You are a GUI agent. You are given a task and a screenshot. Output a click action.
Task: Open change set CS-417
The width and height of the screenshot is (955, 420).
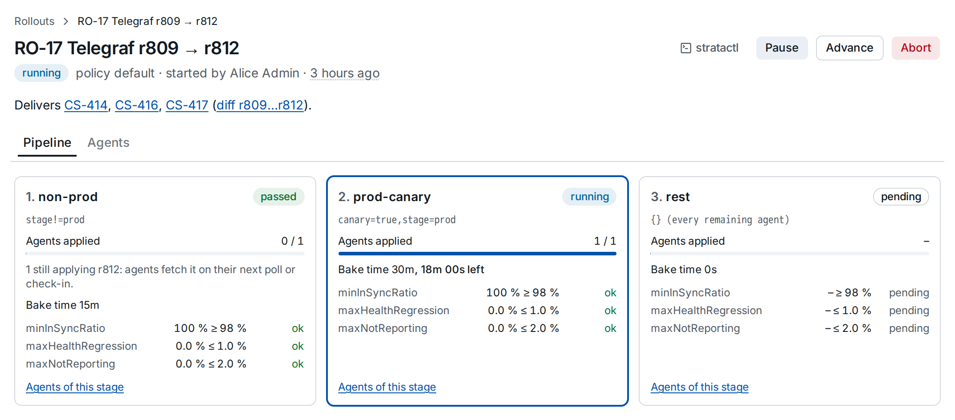pyautogui.click(x=187, y=105)
